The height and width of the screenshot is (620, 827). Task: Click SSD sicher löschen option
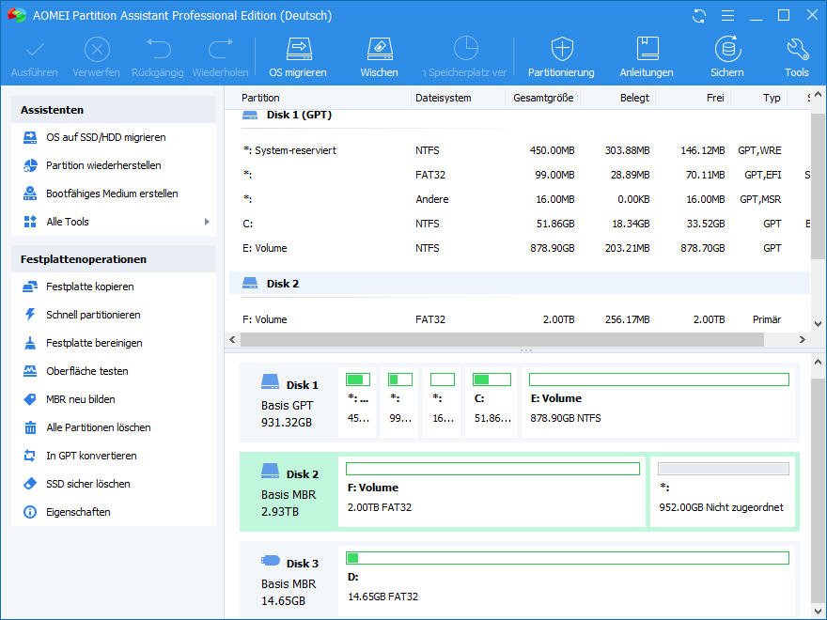pos(87,484)
